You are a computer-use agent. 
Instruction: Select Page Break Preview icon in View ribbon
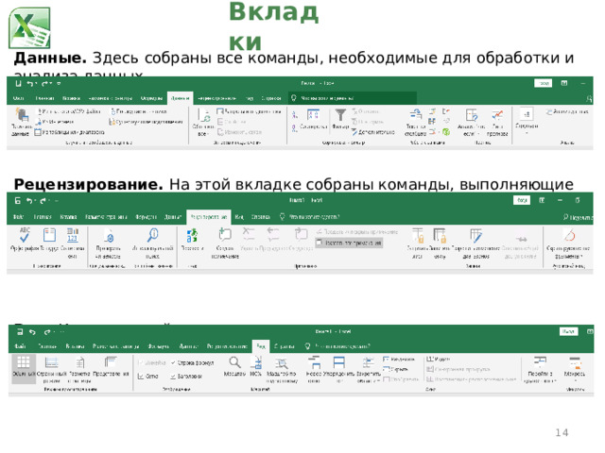click(51, 362)
